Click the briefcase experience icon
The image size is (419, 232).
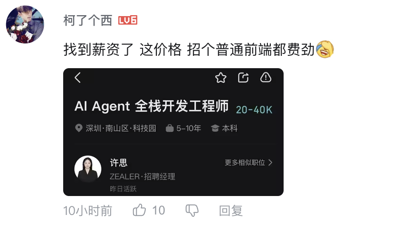[170, 128]
